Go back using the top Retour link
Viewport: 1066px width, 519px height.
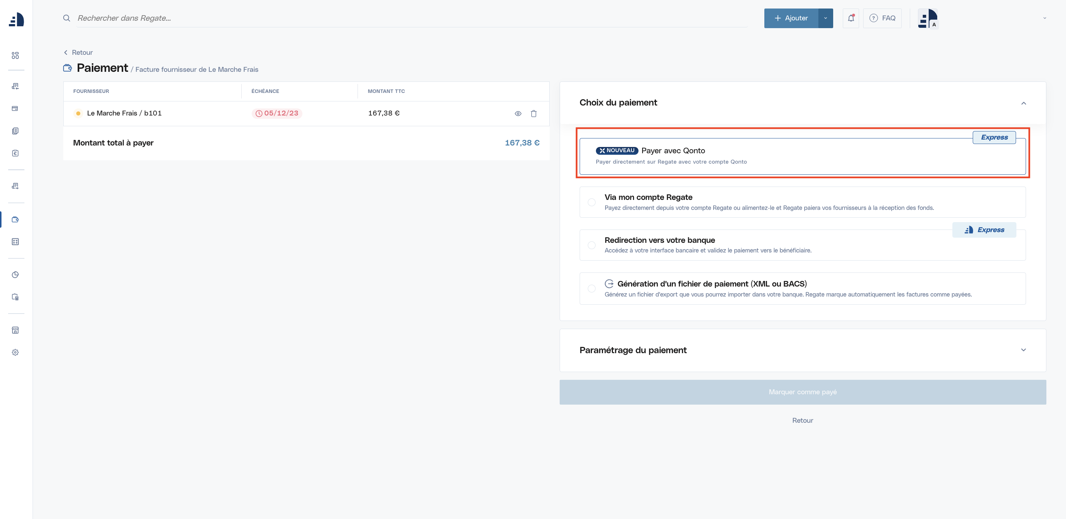78,53
